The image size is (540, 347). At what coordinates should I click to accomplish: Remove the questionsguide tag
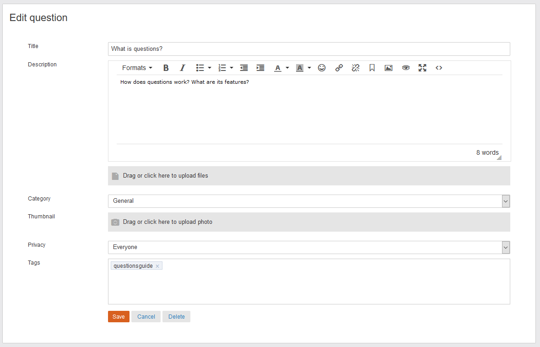click(157, 266)
